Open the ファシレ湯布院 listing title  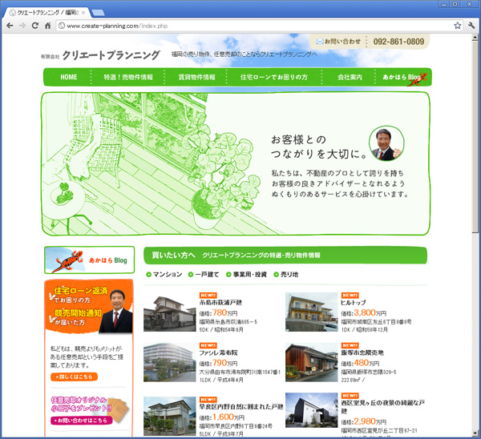(x=218, y=352)
